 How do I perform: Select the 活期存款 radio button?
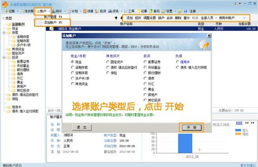point(73,67)
